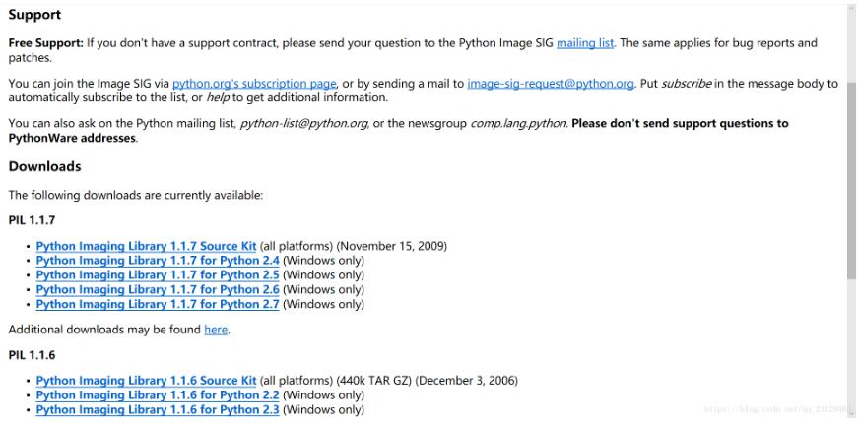This screenshot has height=423, width=857.
Task: Click the scrollbar track above the thumb
Action: click(x=850, y=44)
